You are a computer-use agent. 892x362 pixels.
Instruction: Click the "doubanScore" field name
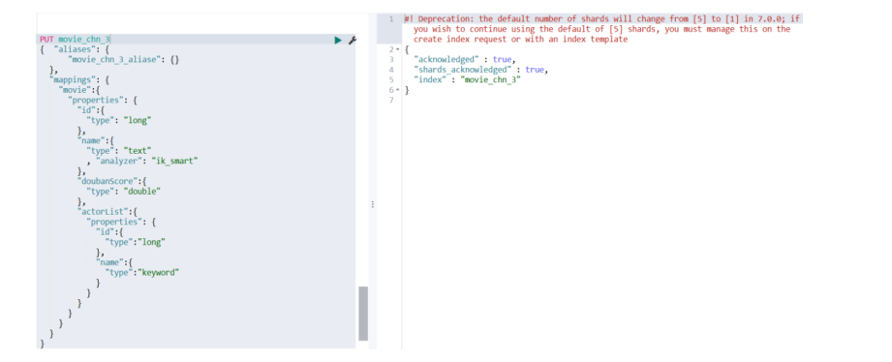[x=103, y=181]
